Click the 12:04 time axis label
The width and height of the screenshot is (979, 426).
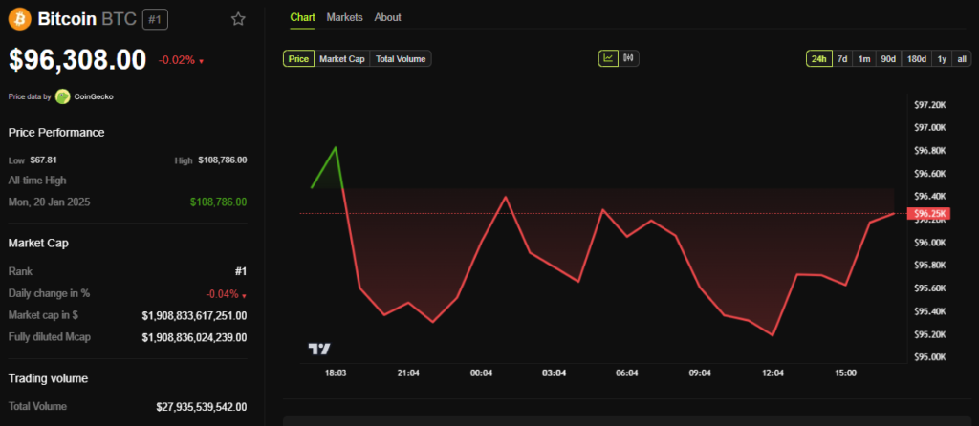[x=772, y=373]
